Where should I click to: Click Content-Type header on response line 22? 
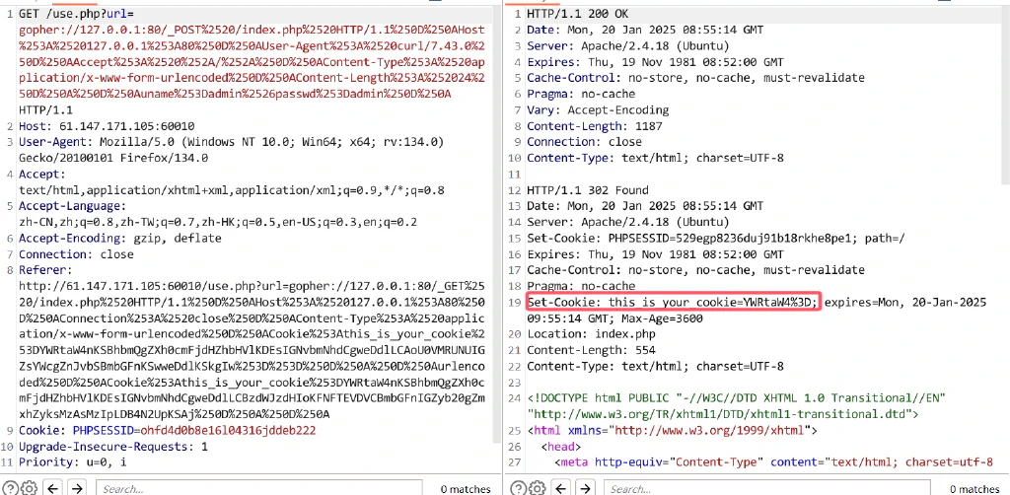point(655,366)
